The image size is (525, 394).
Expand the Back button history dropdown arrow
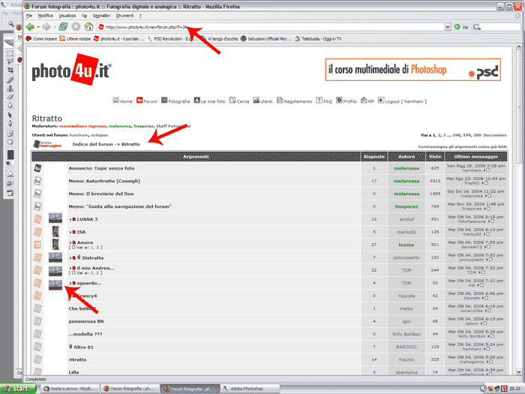pos(38,26)
